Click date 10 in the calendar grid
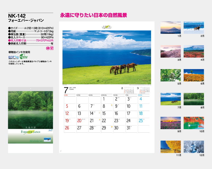The width and height of the screenshot is (212, 169). click(129, 106)
